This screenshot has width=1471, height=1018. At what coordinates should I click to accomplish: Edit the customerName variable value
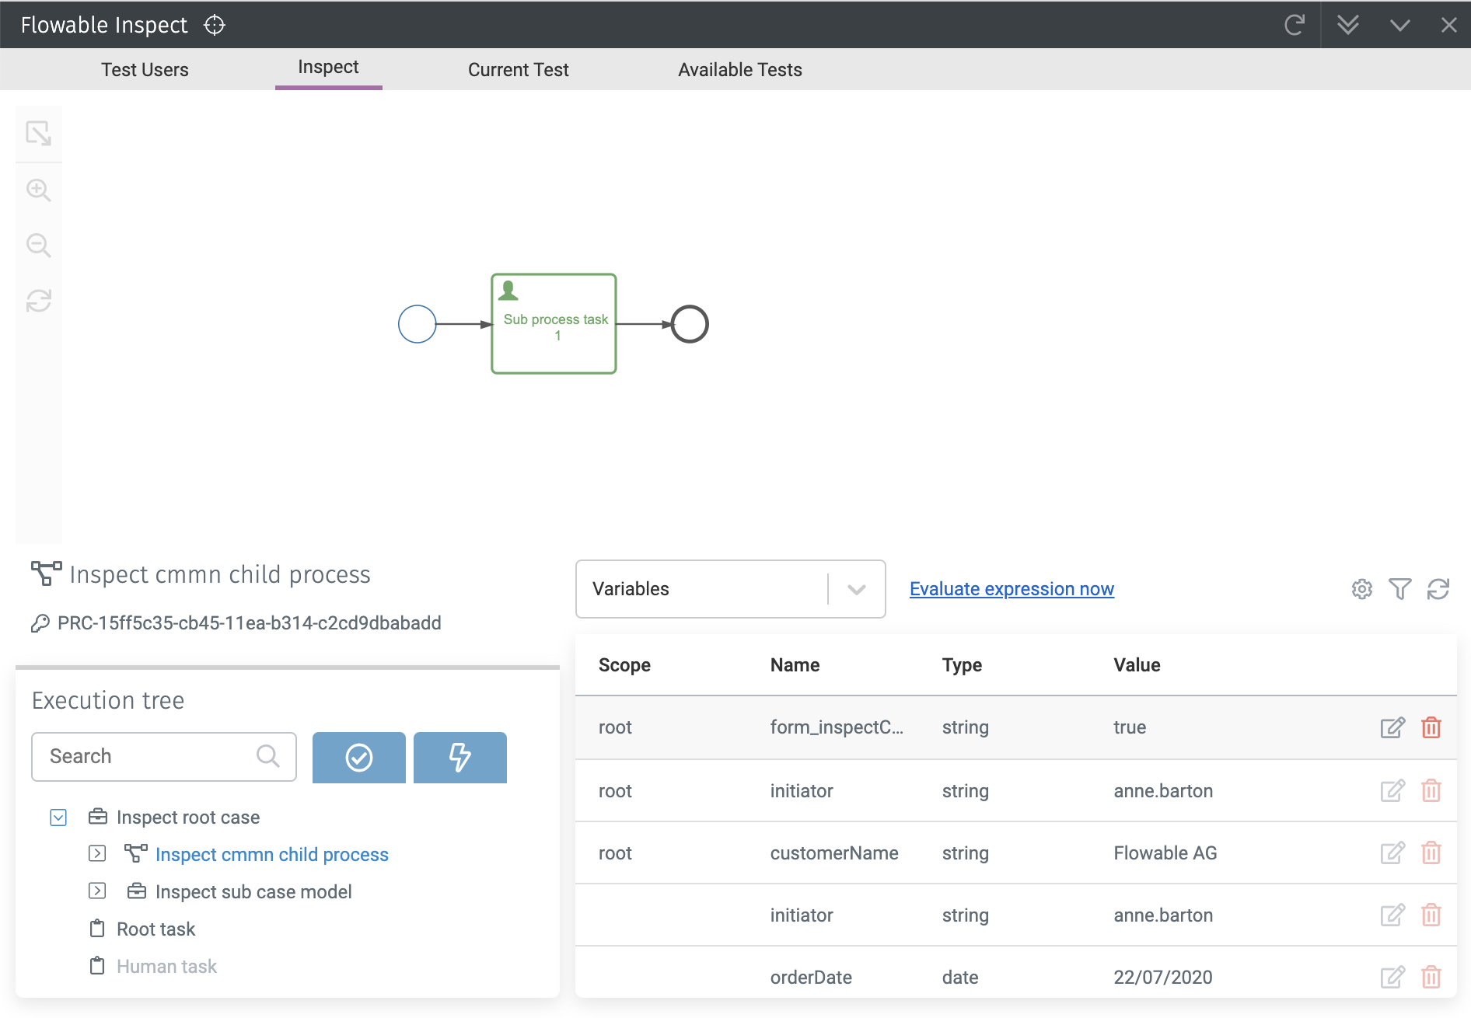click(x=1392, y=853)
